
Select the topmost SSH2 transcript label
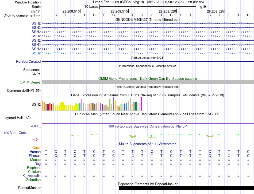(x=36, y=23)
